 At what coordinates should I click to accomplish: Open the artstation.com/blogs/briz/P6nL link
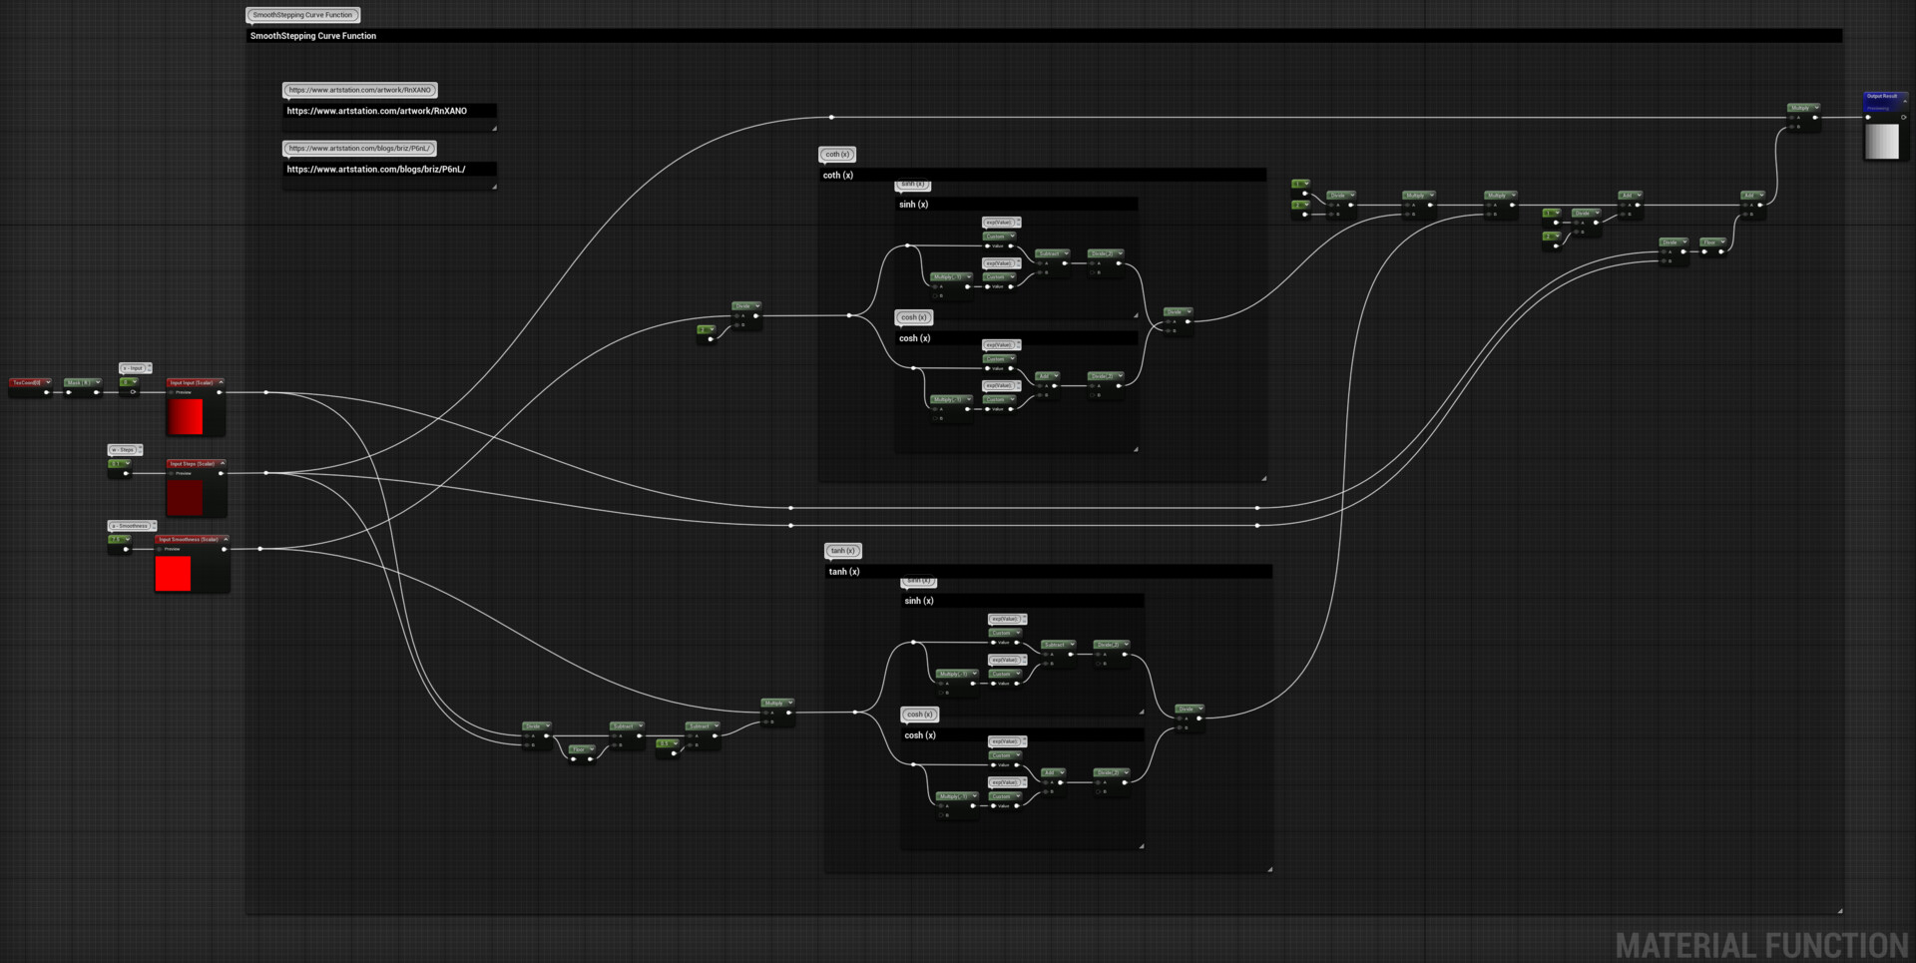tap(358, 148)
